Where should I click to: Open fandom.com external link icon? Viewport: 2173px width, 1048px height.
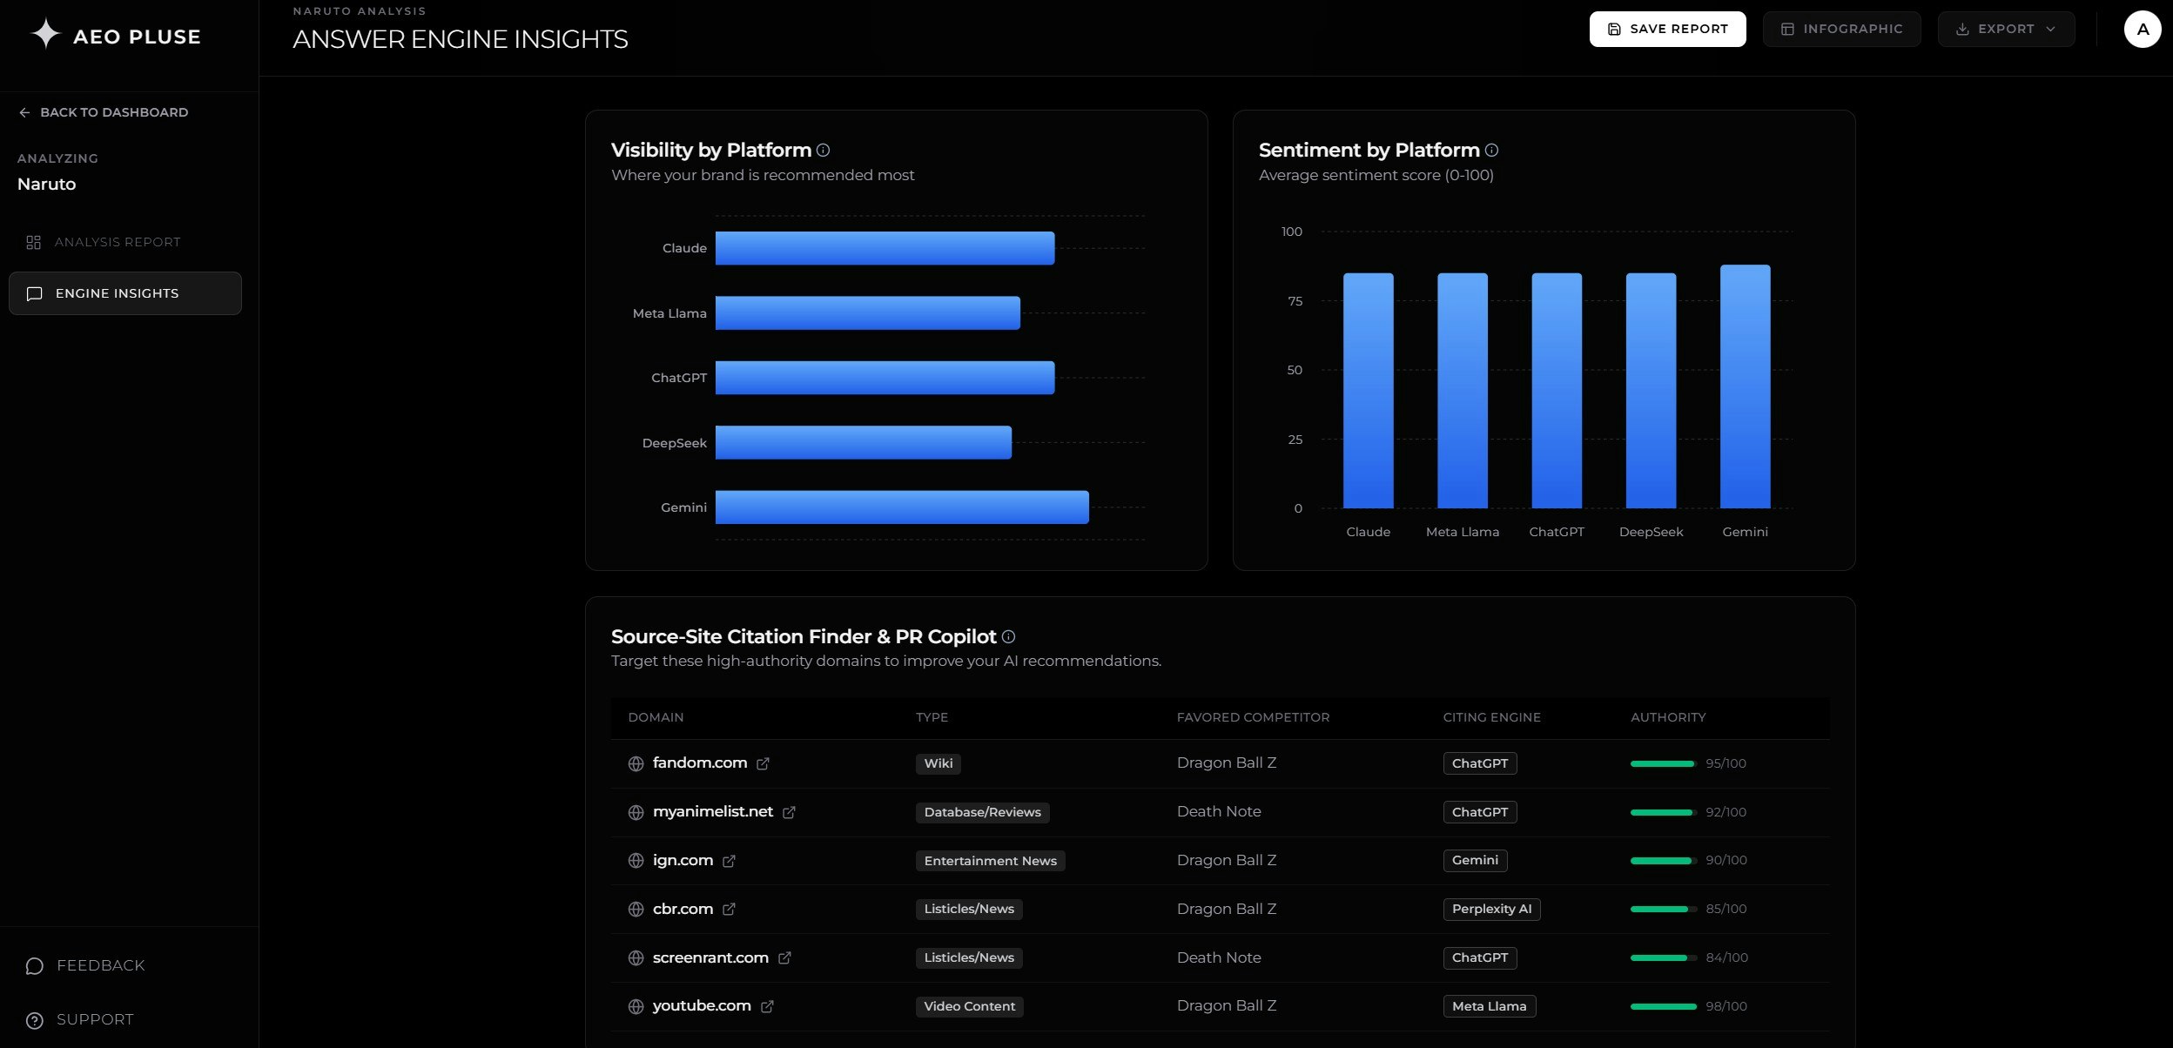763,763
